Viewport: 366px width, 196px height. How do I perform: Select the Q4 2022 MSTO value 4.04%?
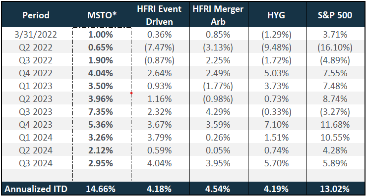click(x=101, y=73)
